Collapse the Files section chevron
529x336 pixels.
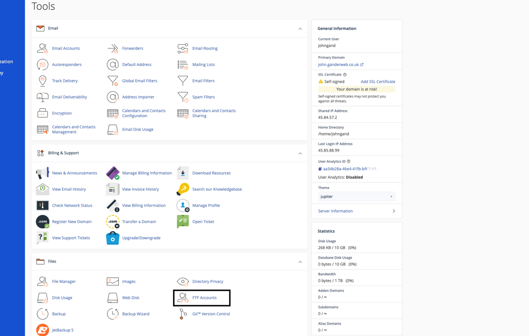click(x=300, y=262)
